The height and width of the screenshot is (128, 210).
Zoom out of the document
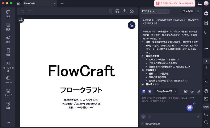tap(206, 122)
